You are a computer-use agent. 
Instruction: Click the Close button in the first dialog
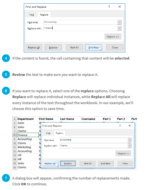click(115, 47)
